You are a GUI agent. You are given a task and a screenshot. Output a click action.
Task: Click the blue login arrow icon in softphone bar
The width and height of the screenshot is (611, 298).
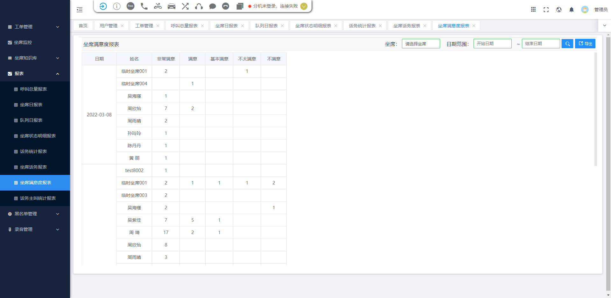[x=103, y=6]
